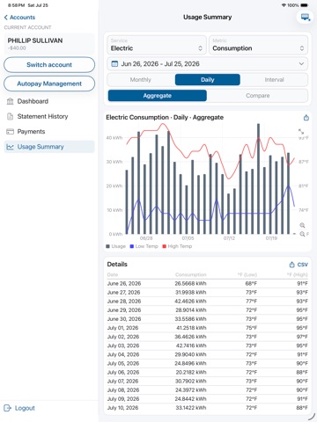The height and width of the screenshot is (422, 317).
Task: Switch to Interval view
Action: pos(274,80)
